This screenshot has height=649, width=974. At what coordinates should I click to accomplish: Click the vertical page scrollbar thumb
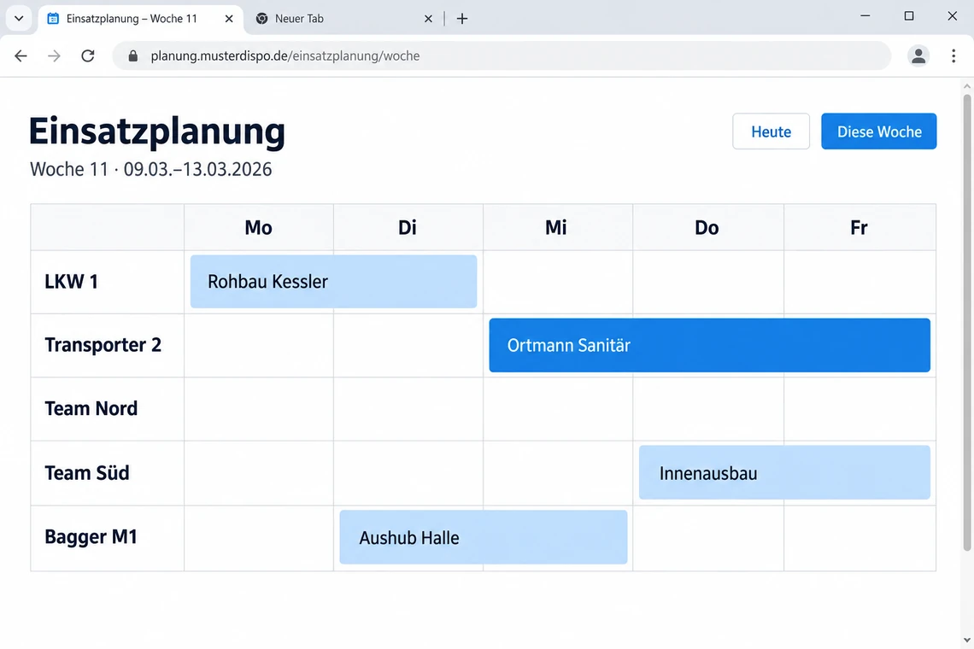[x=966, y=322]
